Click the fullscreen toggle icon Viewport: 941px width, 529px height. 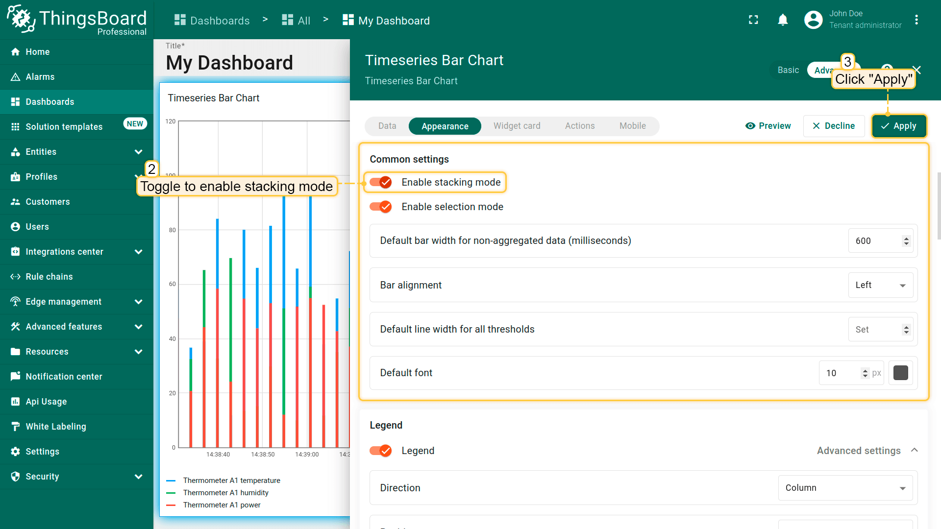click(x=753, y=20)
